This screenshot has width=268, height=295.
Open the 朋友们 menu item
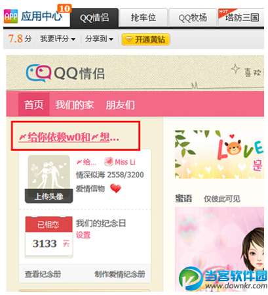pos(120,104)
